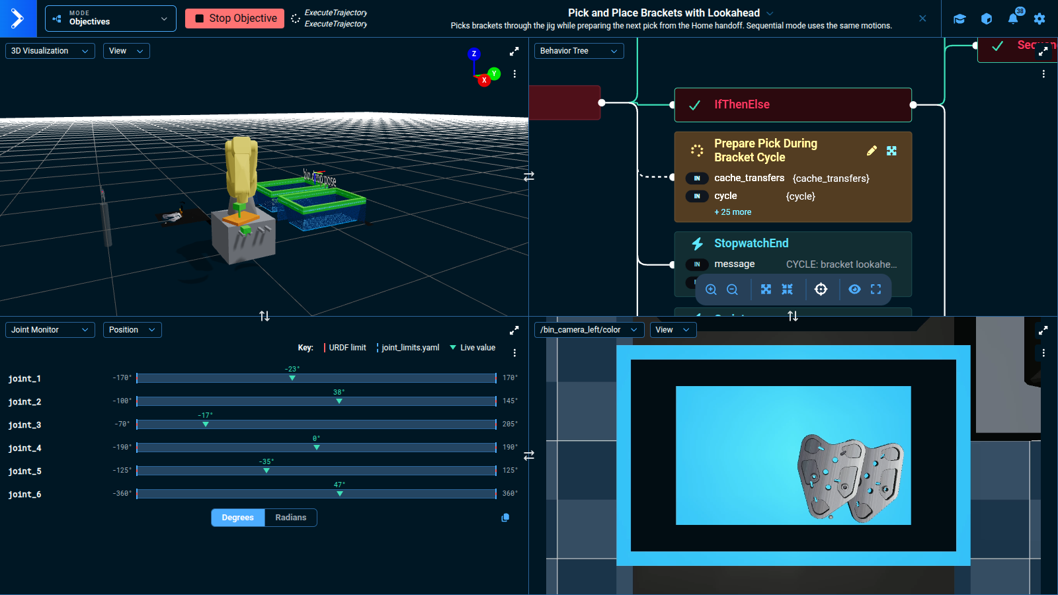The width and height of the screenshot is (1058, 595).
Task: Center the tree on the active node
Action: pos(821,290)
